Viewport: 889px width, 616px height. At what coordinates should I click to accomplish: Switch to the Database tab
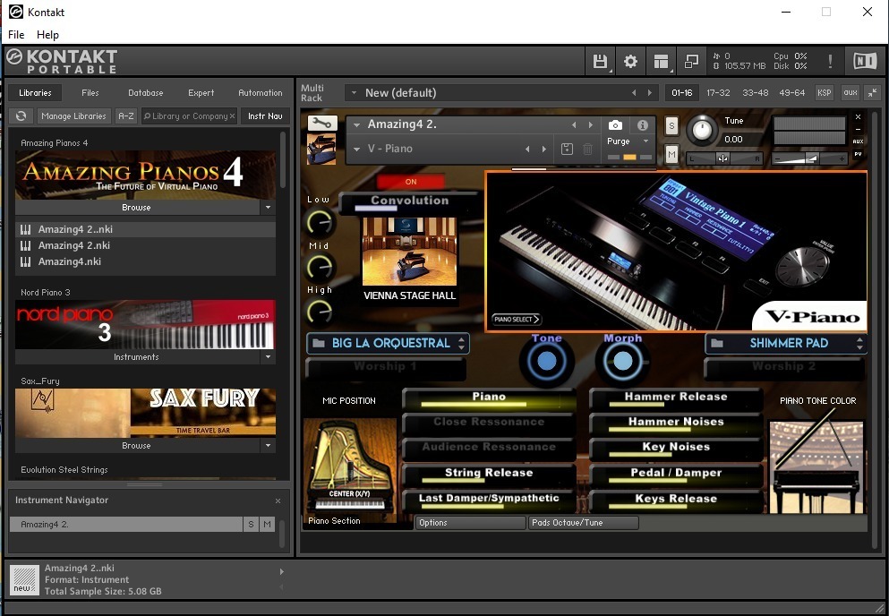146,92
